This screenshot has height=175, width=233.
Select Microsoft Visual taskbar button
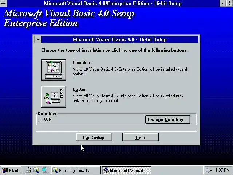tap(127, 170)
